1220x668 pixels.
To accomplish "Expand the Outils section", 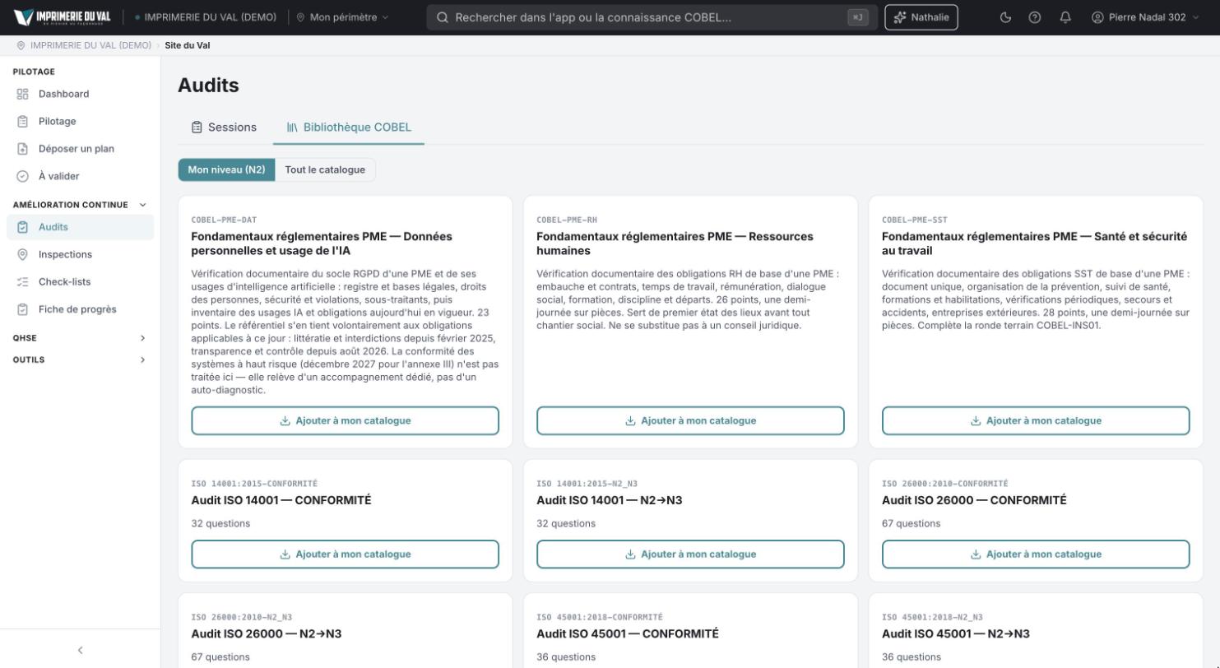I will [x=80, y=360].
